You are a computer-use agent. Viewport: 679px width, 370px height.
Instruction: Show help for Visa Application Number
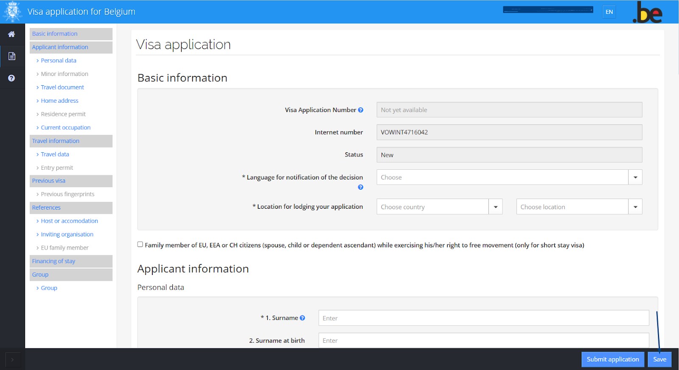361,110
